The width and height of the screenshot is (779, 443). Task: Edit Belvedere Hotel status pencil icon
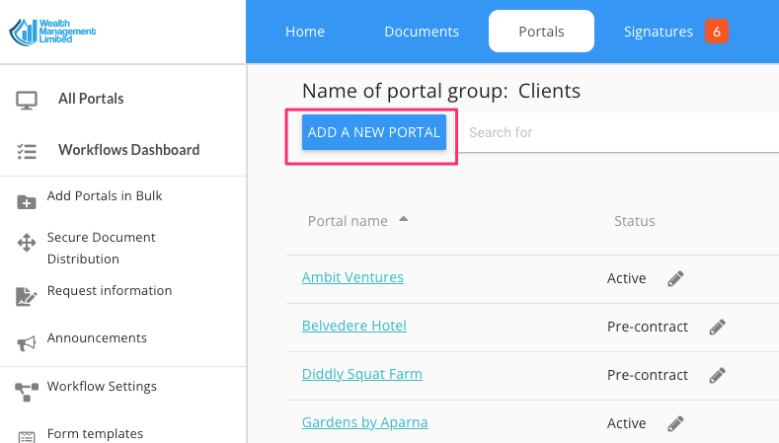tap(718, 327)
